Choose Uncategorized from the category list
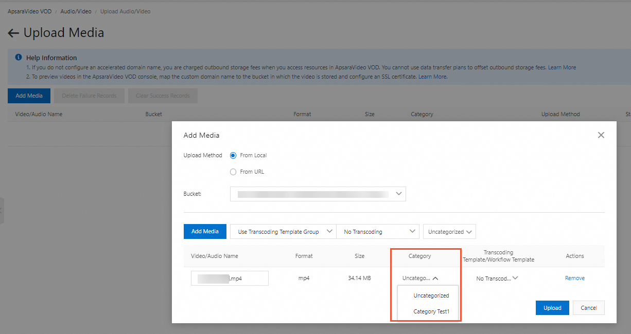Screen dimensions: 631x334 click(431, 295)
